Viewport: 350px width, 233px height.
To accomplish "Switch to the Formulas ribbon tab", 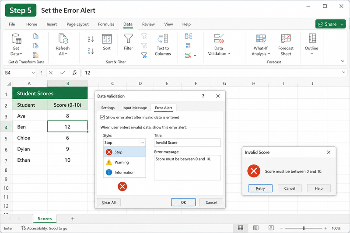I will tap(106, 24).
